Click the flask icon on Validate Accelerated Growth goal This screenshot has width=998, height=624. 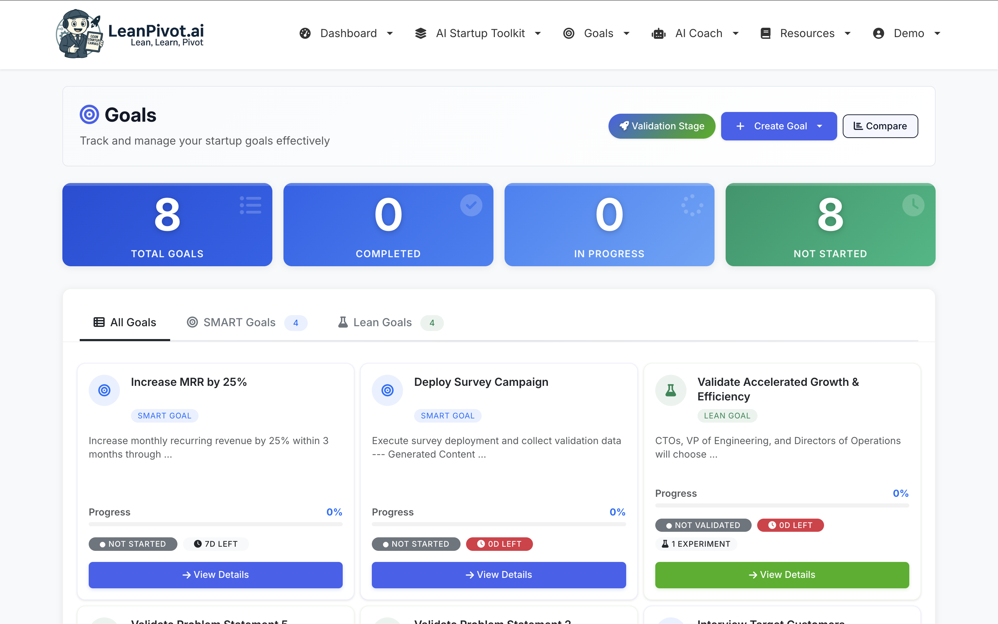pos(670,390)
